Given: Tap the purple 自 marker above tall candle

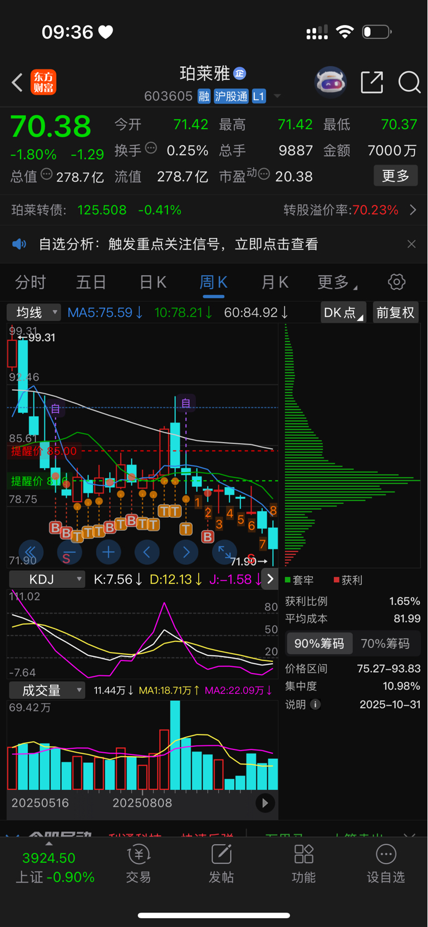Looking at the screenshot, I should [186, 403].
